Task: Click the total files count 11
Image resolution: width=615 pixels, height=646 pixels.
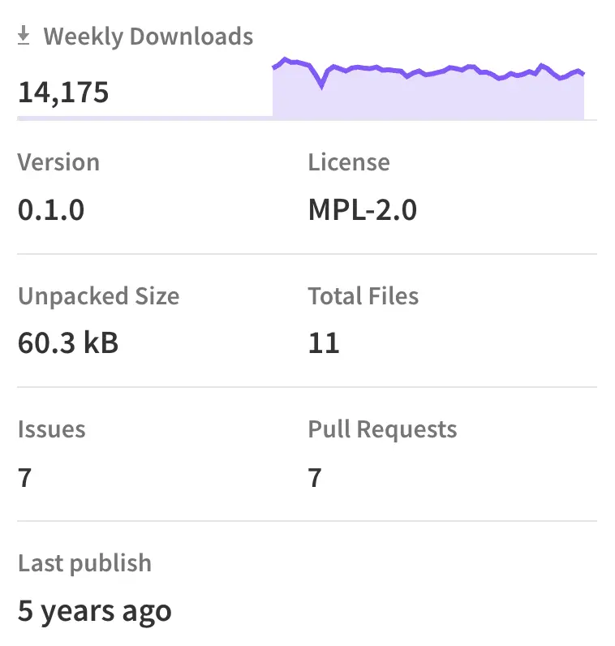Action: (324, 343)
